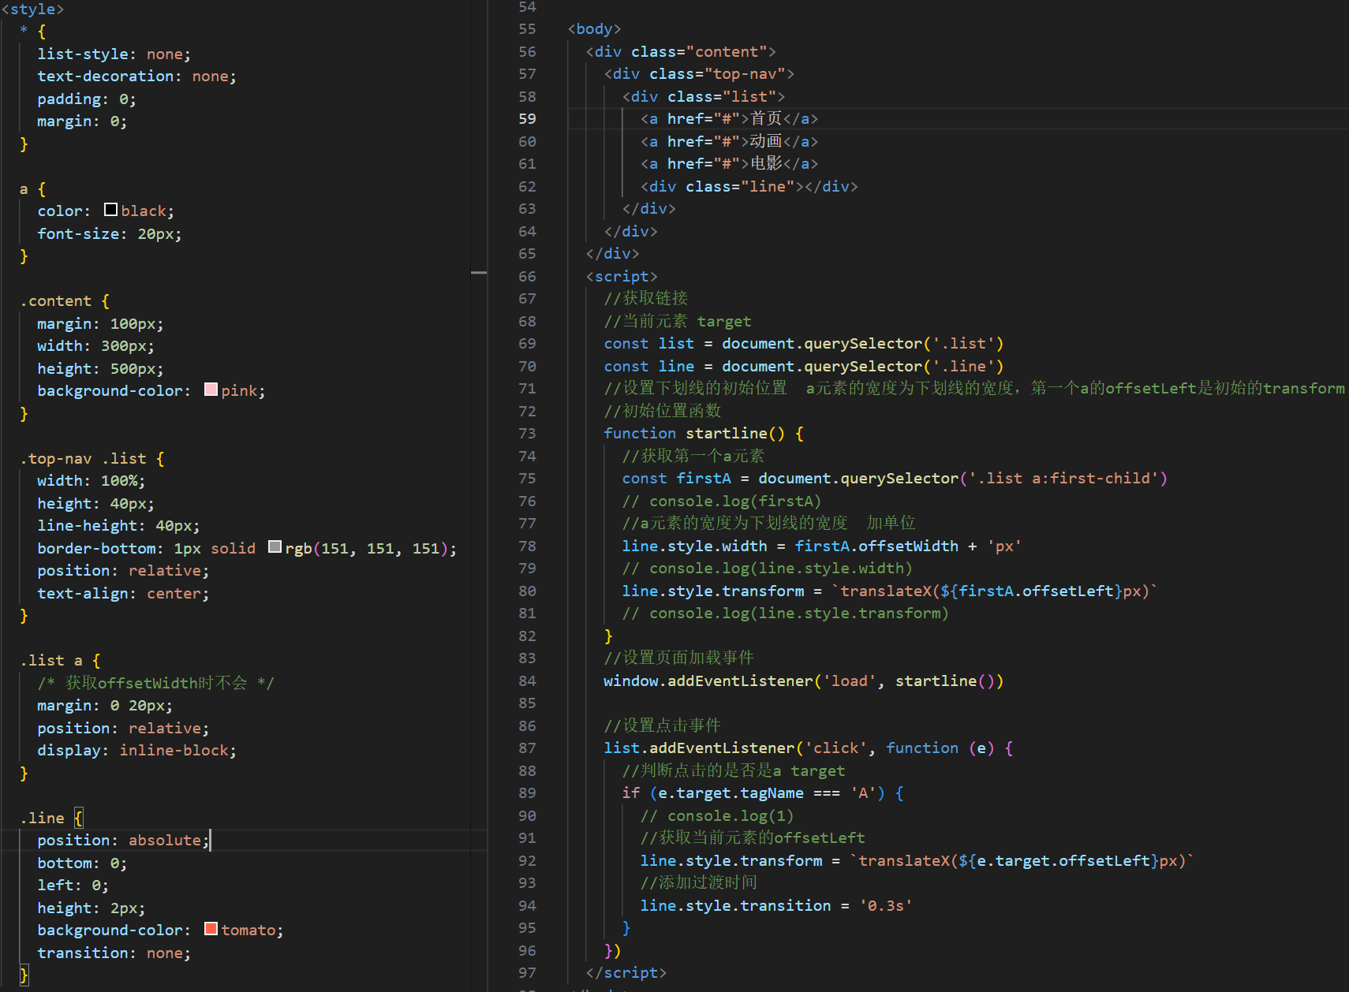Image resolution: width=1349 pixels, height=992 pixels.
Task: Place cursor on the opening <style> tag
Action: [x=33, y=9]
